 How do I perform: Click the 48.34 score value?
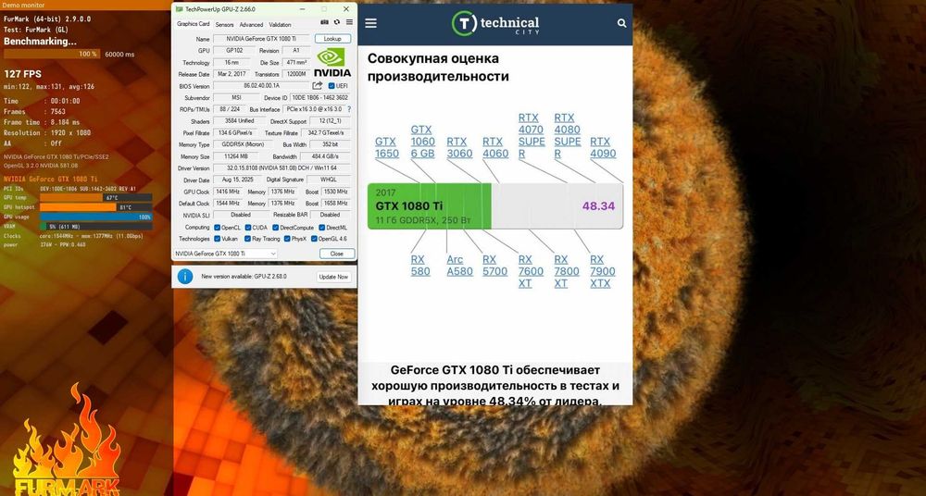(x=599, y=206)
